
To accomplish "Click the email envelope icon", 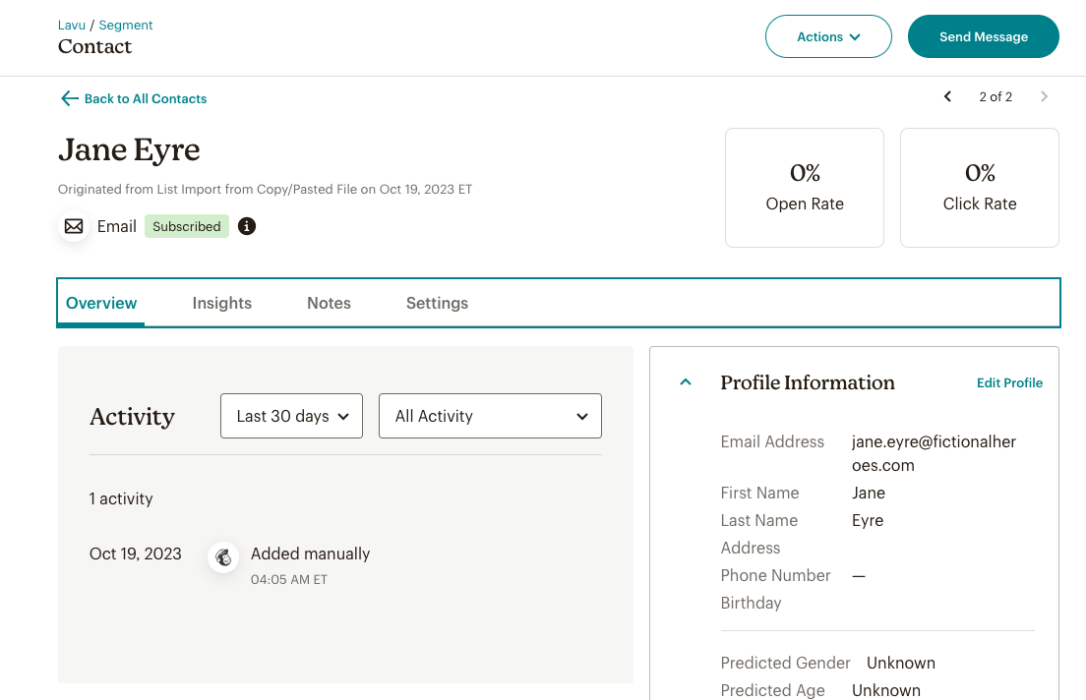I will tap(74, 226).
